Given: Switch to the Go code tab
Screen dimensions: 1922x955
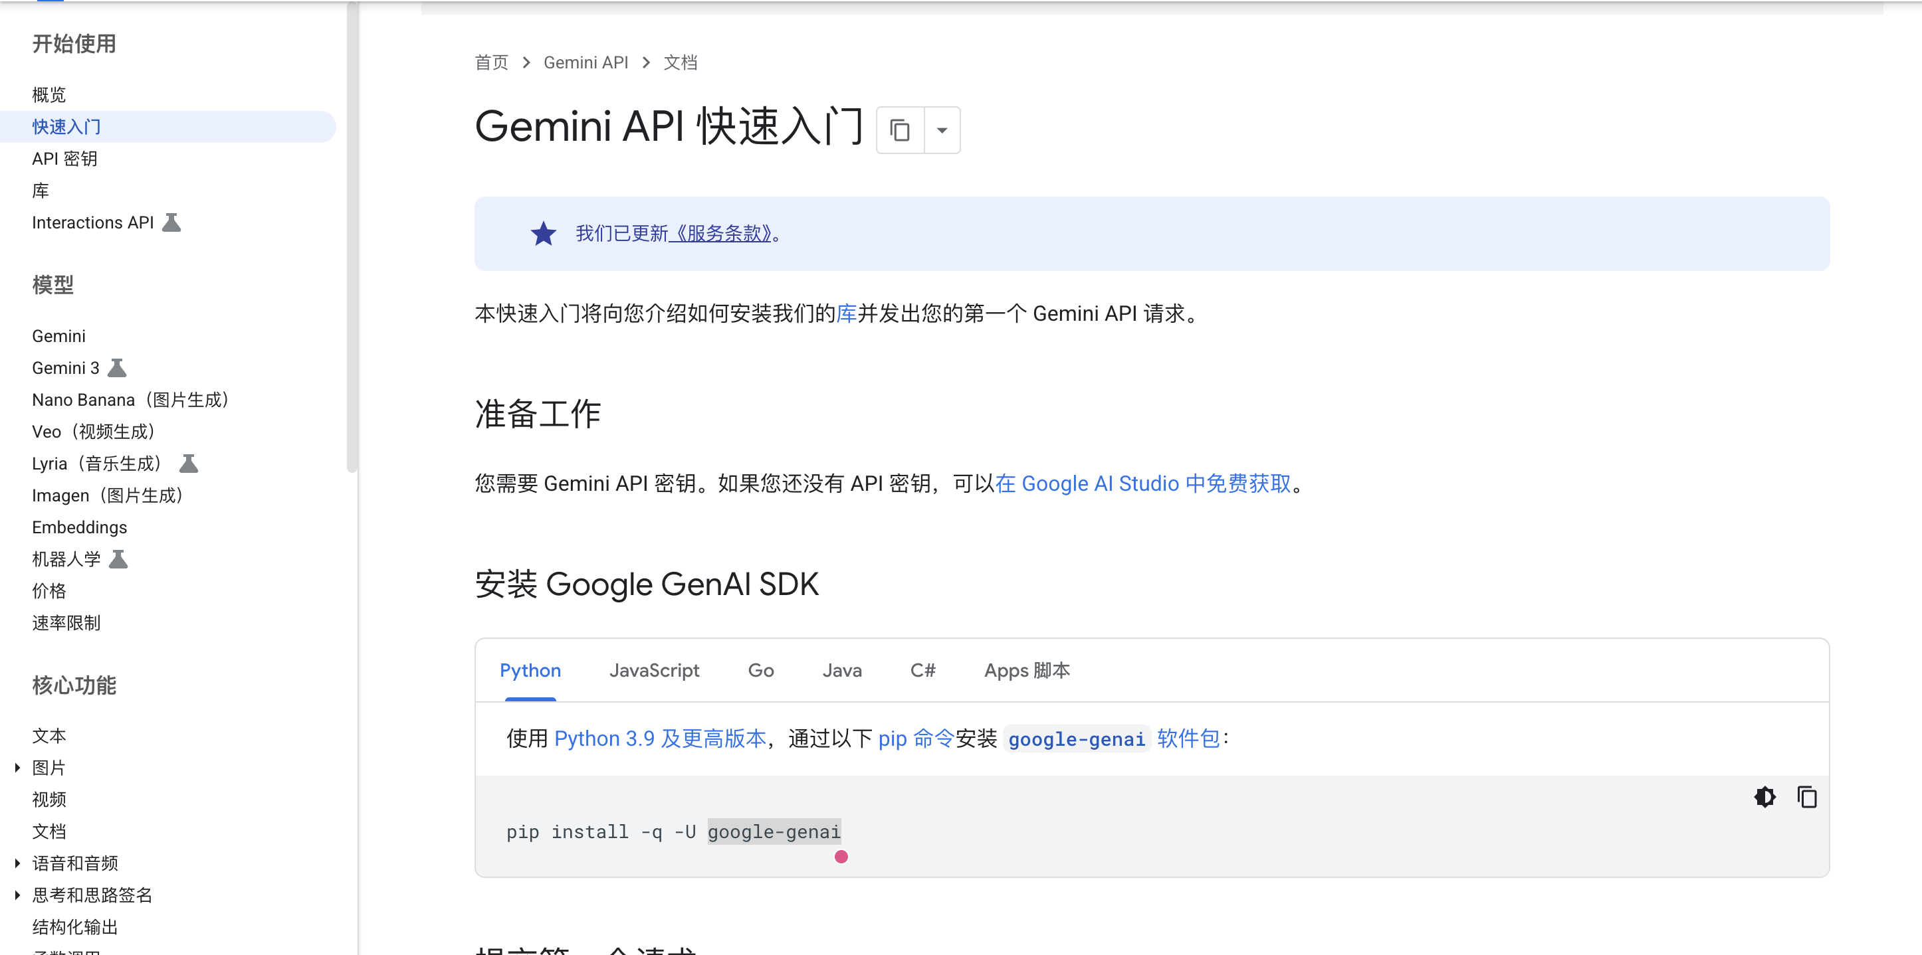Looking at the screenshot, I should point(760,670).
